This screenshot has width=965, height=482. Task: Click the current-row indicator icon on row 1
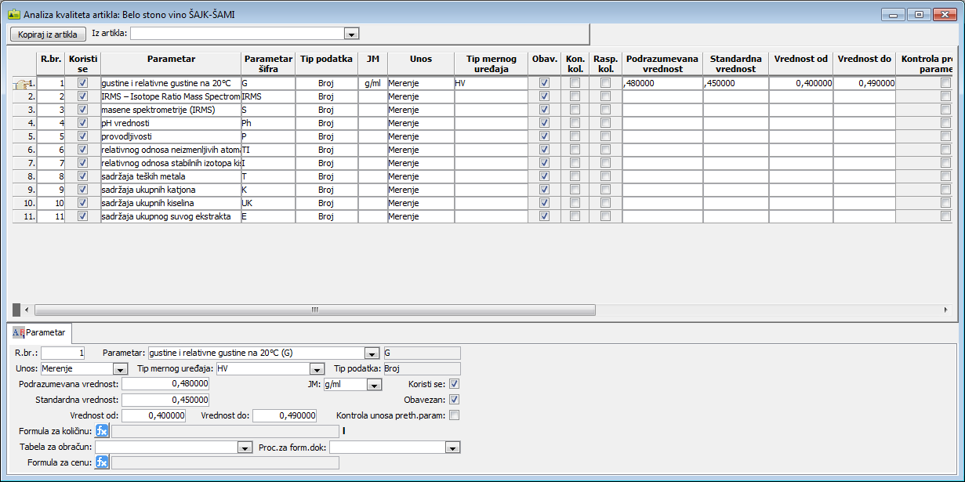click(20, 83)
